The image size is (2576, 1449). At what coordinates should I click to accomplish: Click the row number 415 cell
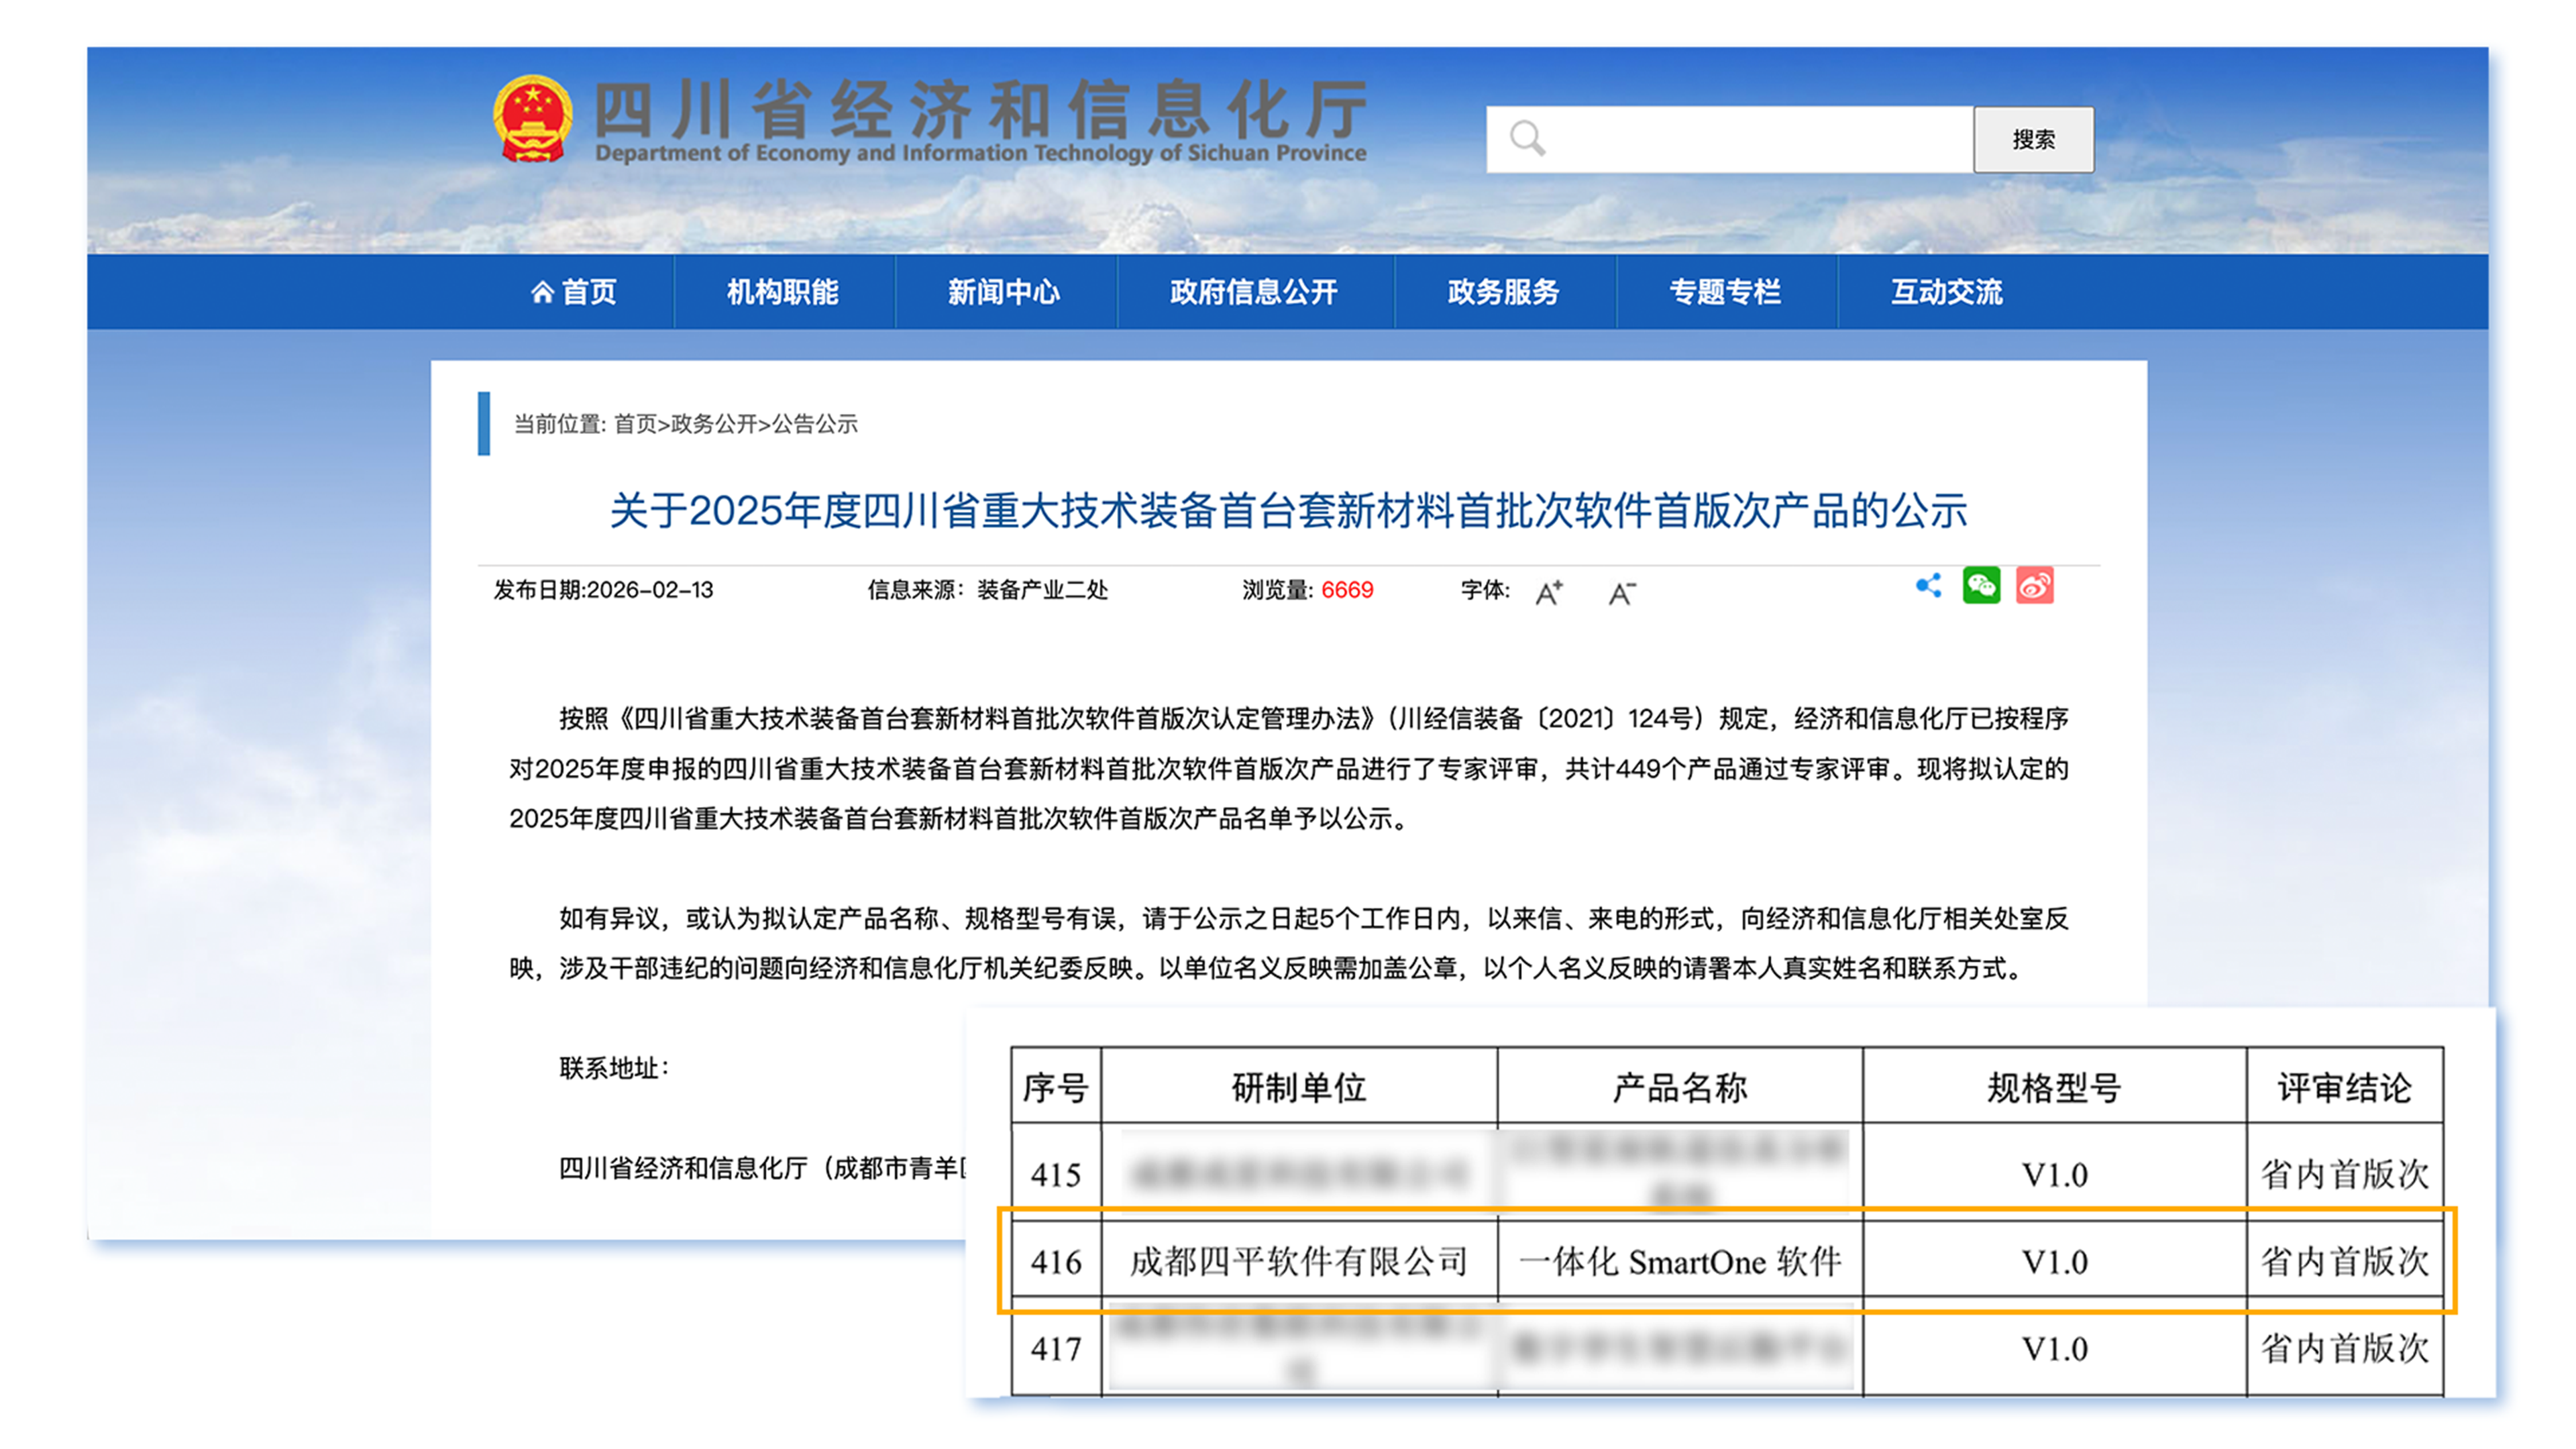pos(1056,1175)
